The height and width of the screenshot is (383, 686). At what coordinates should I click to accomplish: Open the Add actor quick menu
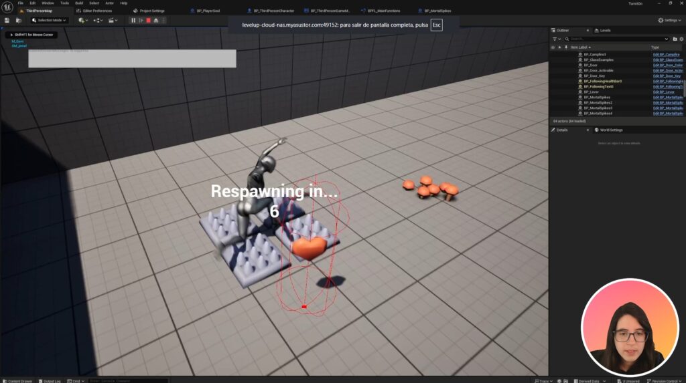(82, 20)
